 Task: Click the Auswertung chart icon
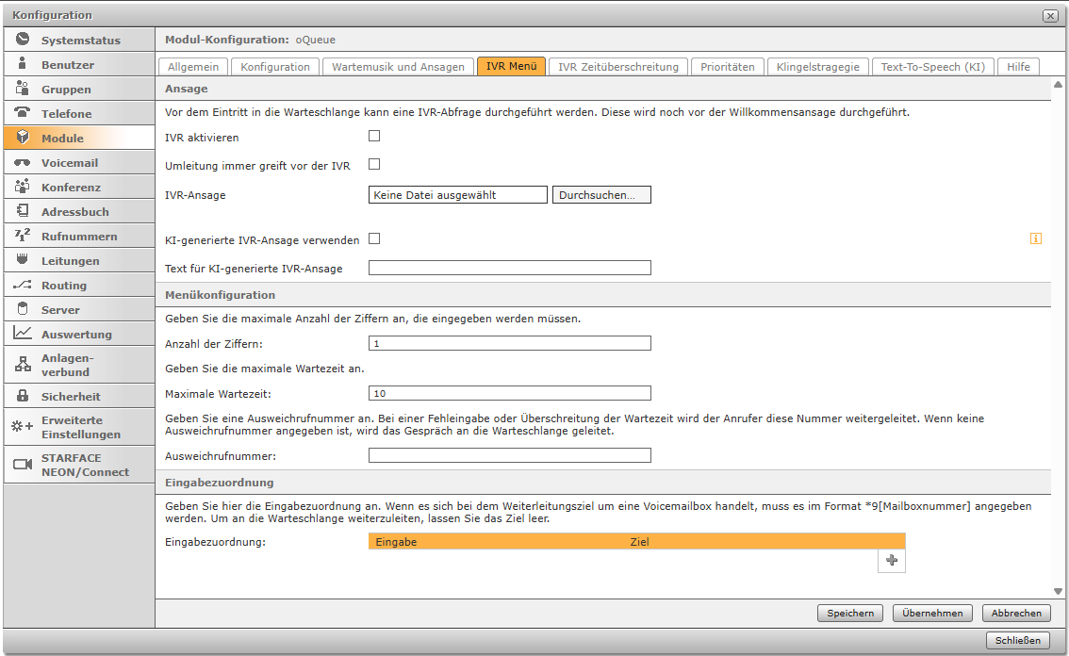23,334
